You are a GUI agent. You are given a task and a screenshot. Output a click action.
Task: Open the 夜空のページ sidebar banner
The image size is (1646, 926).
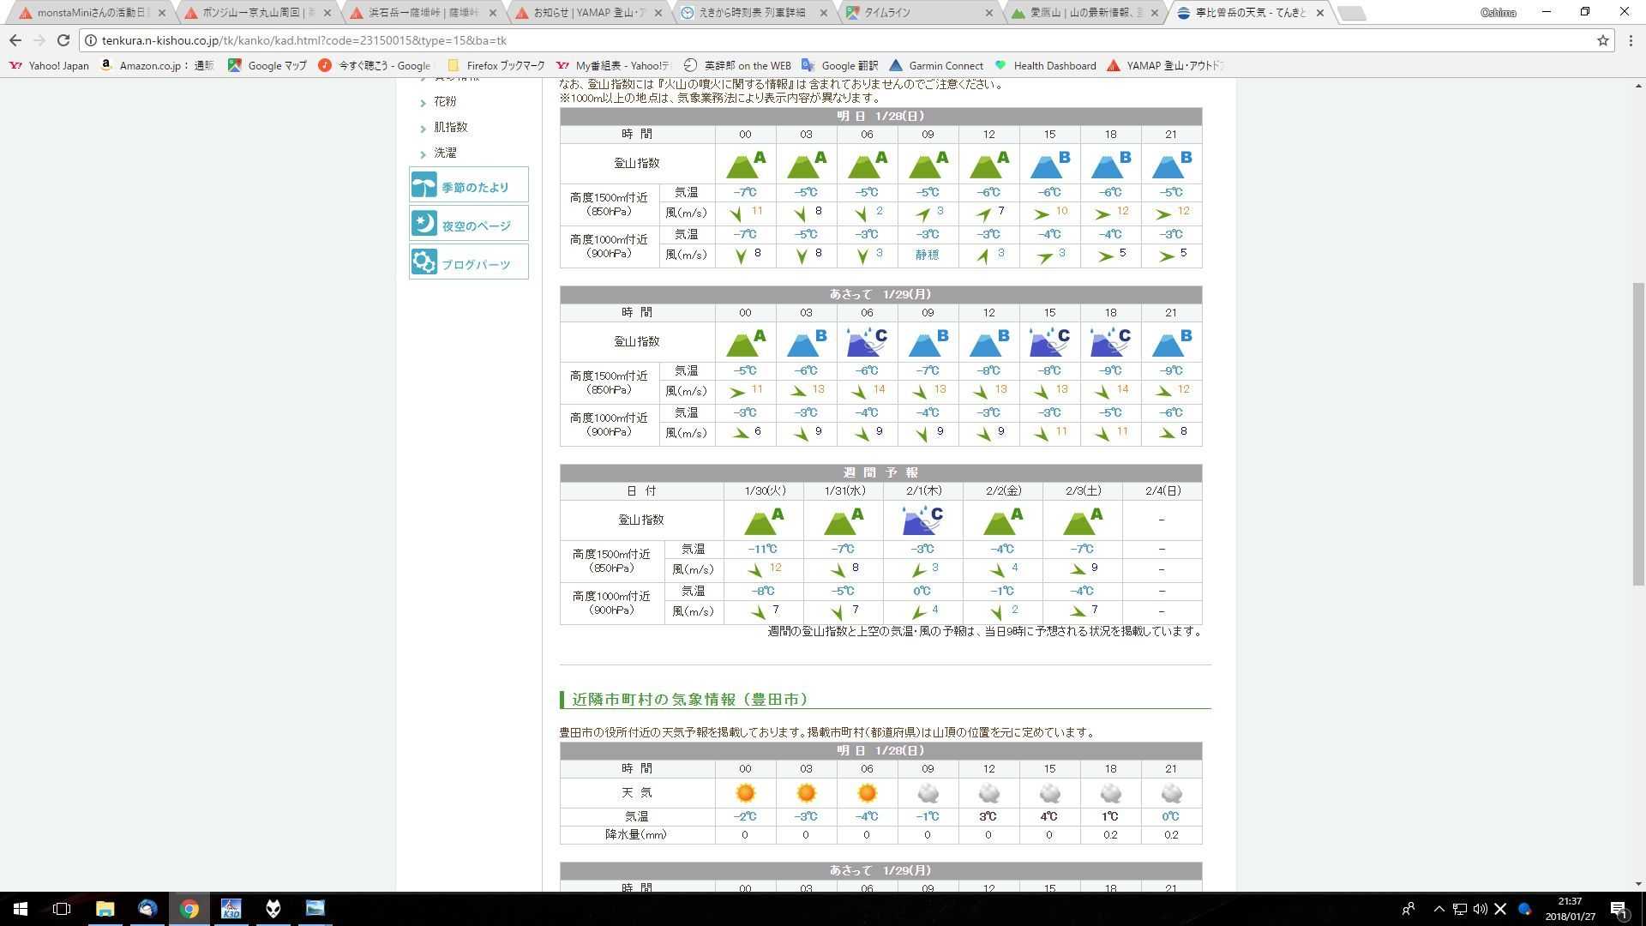tap(468, 224)
